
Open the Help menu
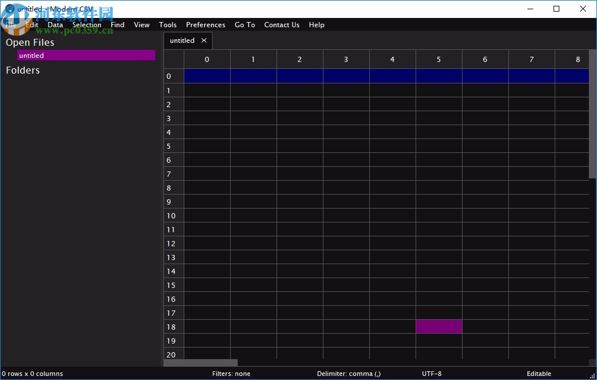point(316,25)
